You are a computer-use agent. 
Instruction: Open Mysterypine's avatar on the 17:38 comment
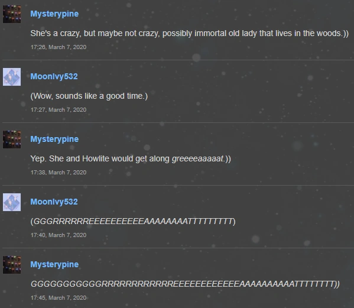(12, 140)
